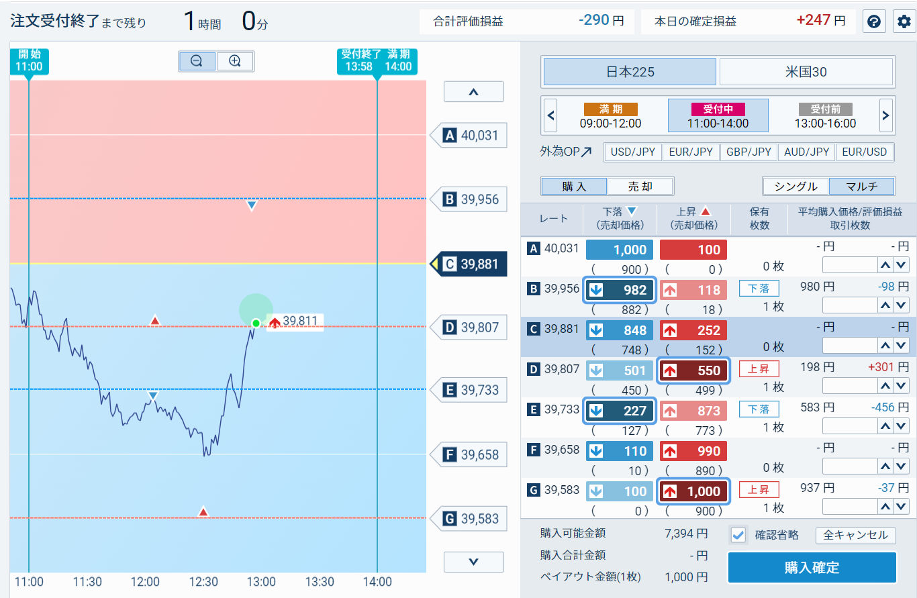Click the chart zoom out magnifier icon

click(x=197, y=61)
